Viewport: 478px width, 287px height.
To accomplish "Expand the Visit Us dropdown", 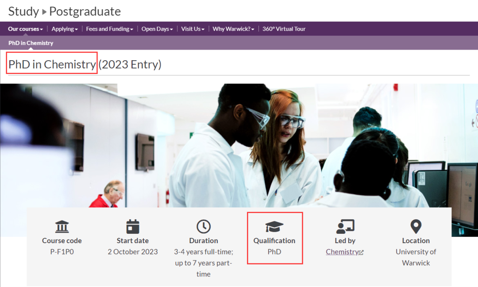I will click(193, 29).
